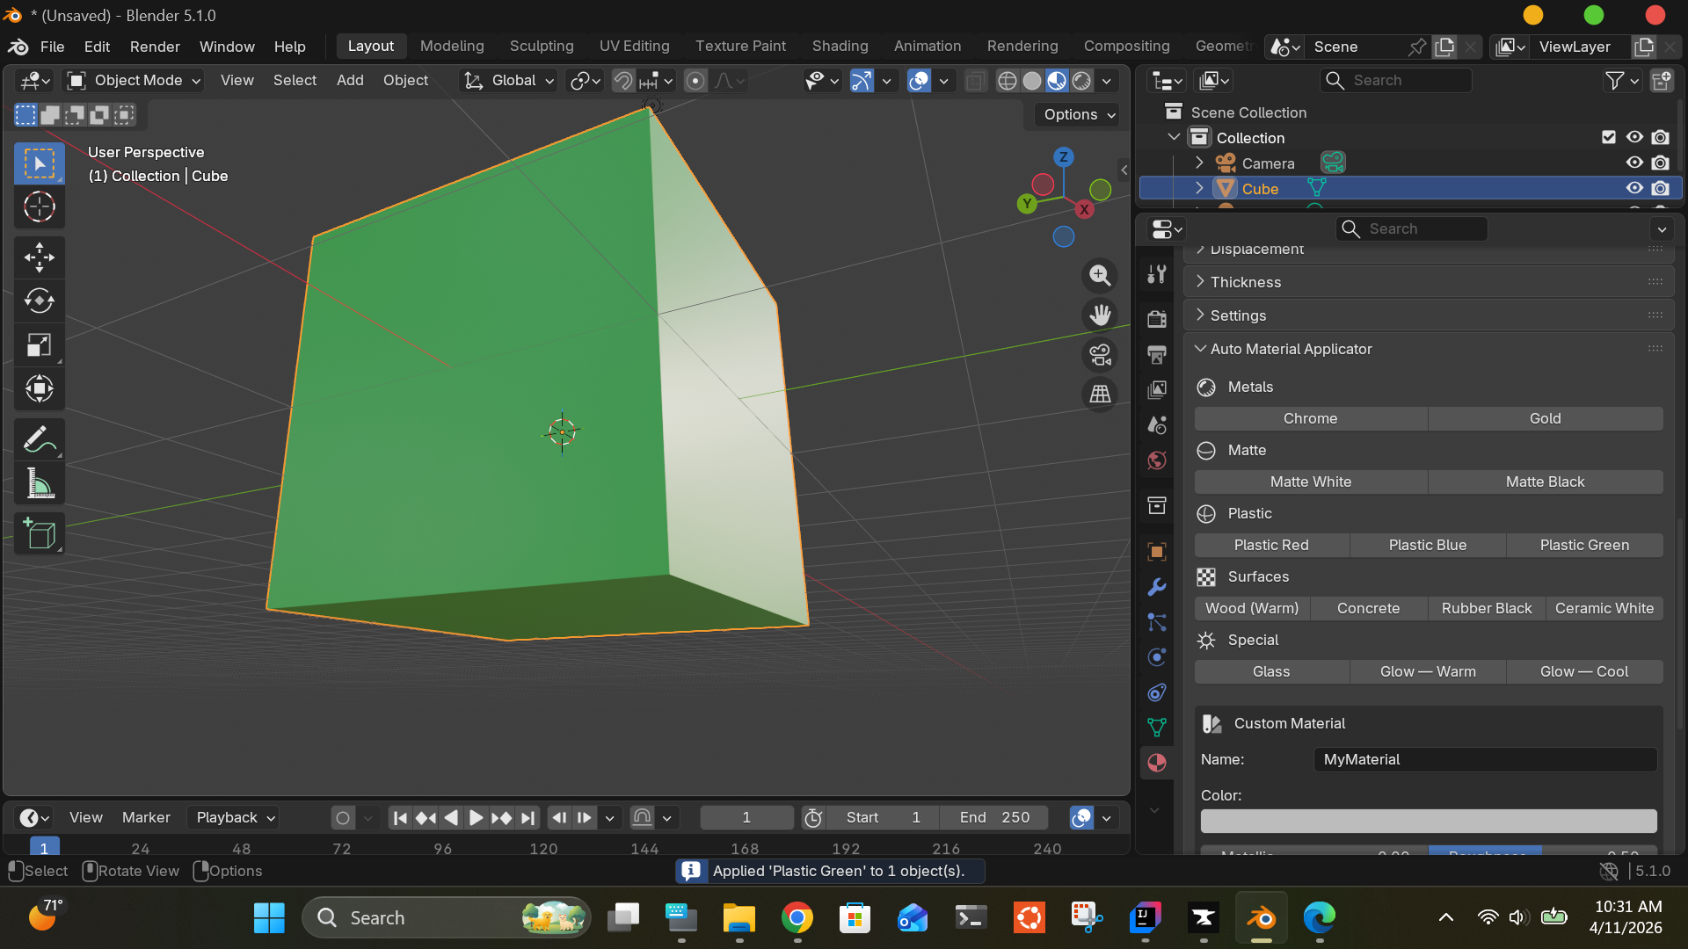Open the Object Mode dropdown

pos(136,81)
